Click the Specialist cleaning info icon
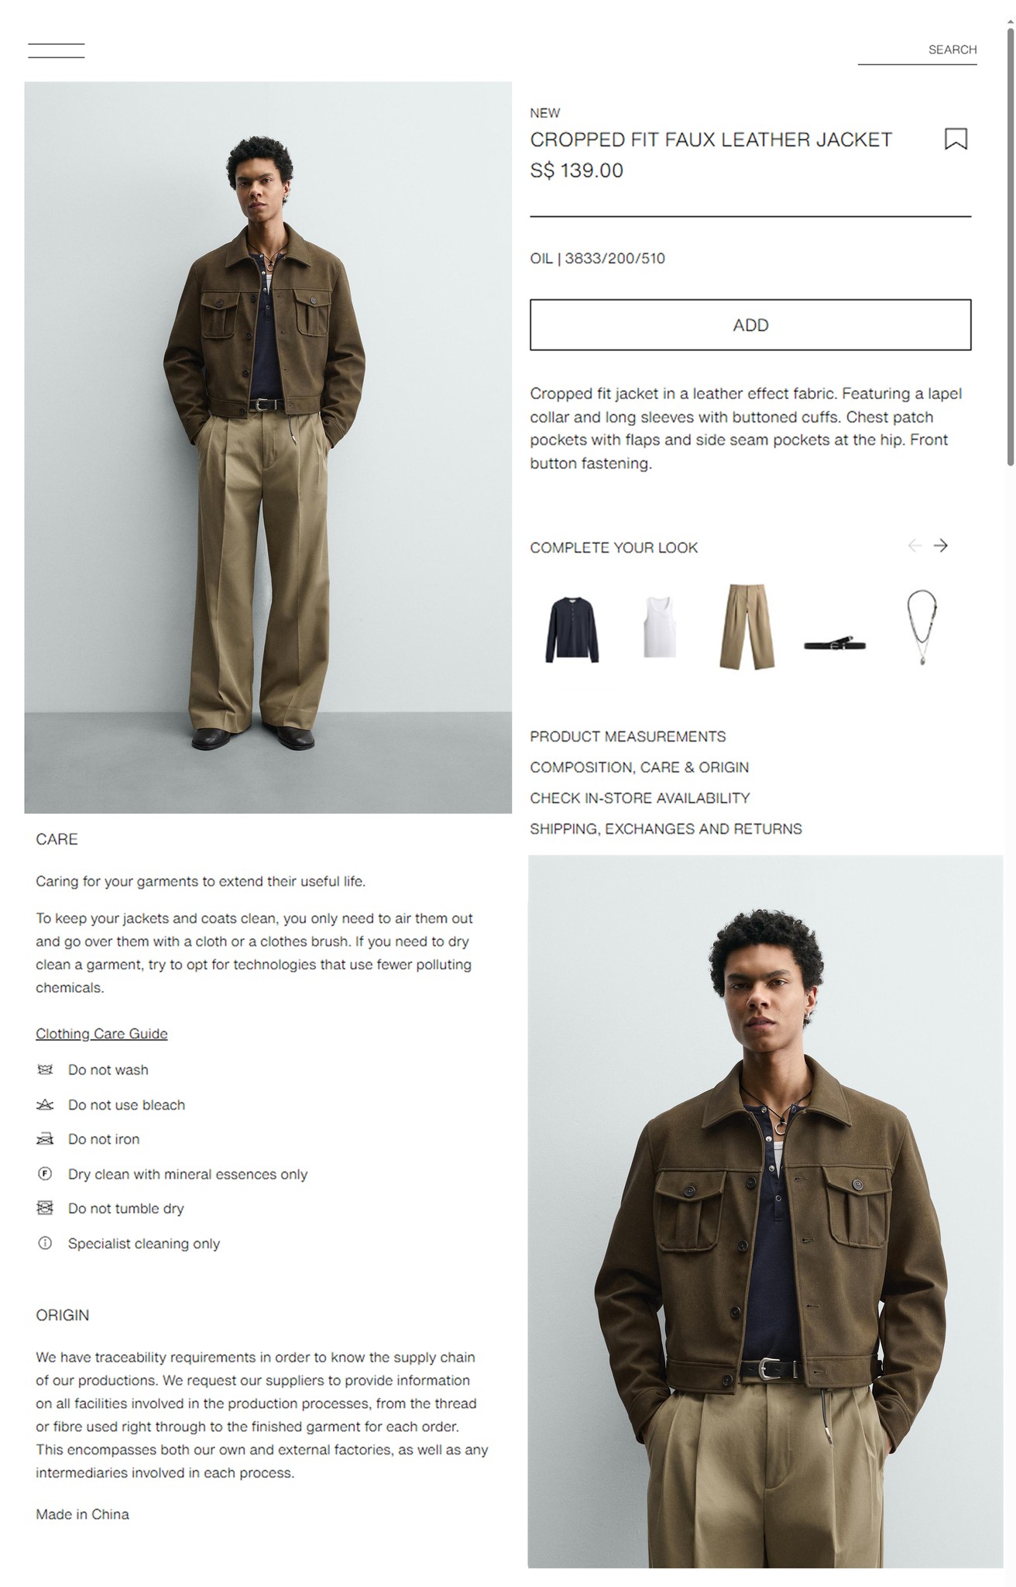The height and width of the screenshot is (1587, 1016). click(x=45, y=1243)
